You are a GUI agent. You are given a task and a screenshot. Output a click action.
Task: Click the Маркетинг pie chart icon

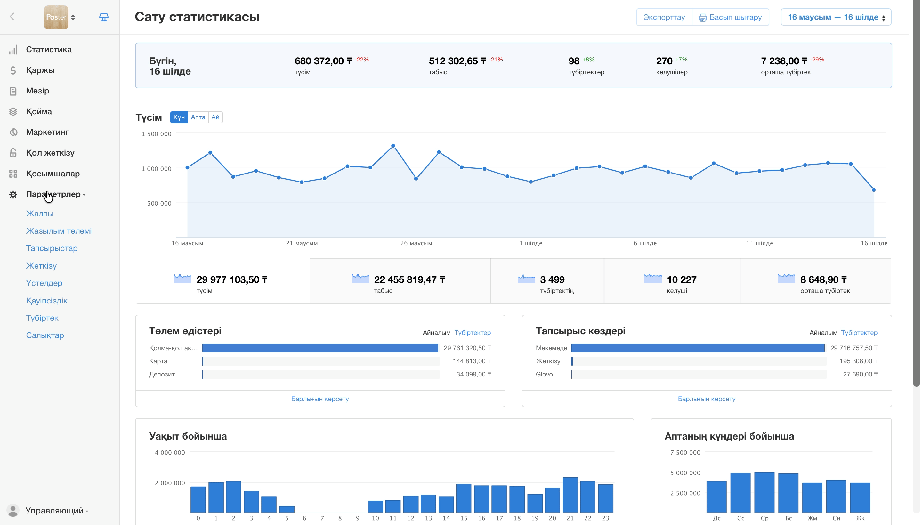tap(13, 132)
